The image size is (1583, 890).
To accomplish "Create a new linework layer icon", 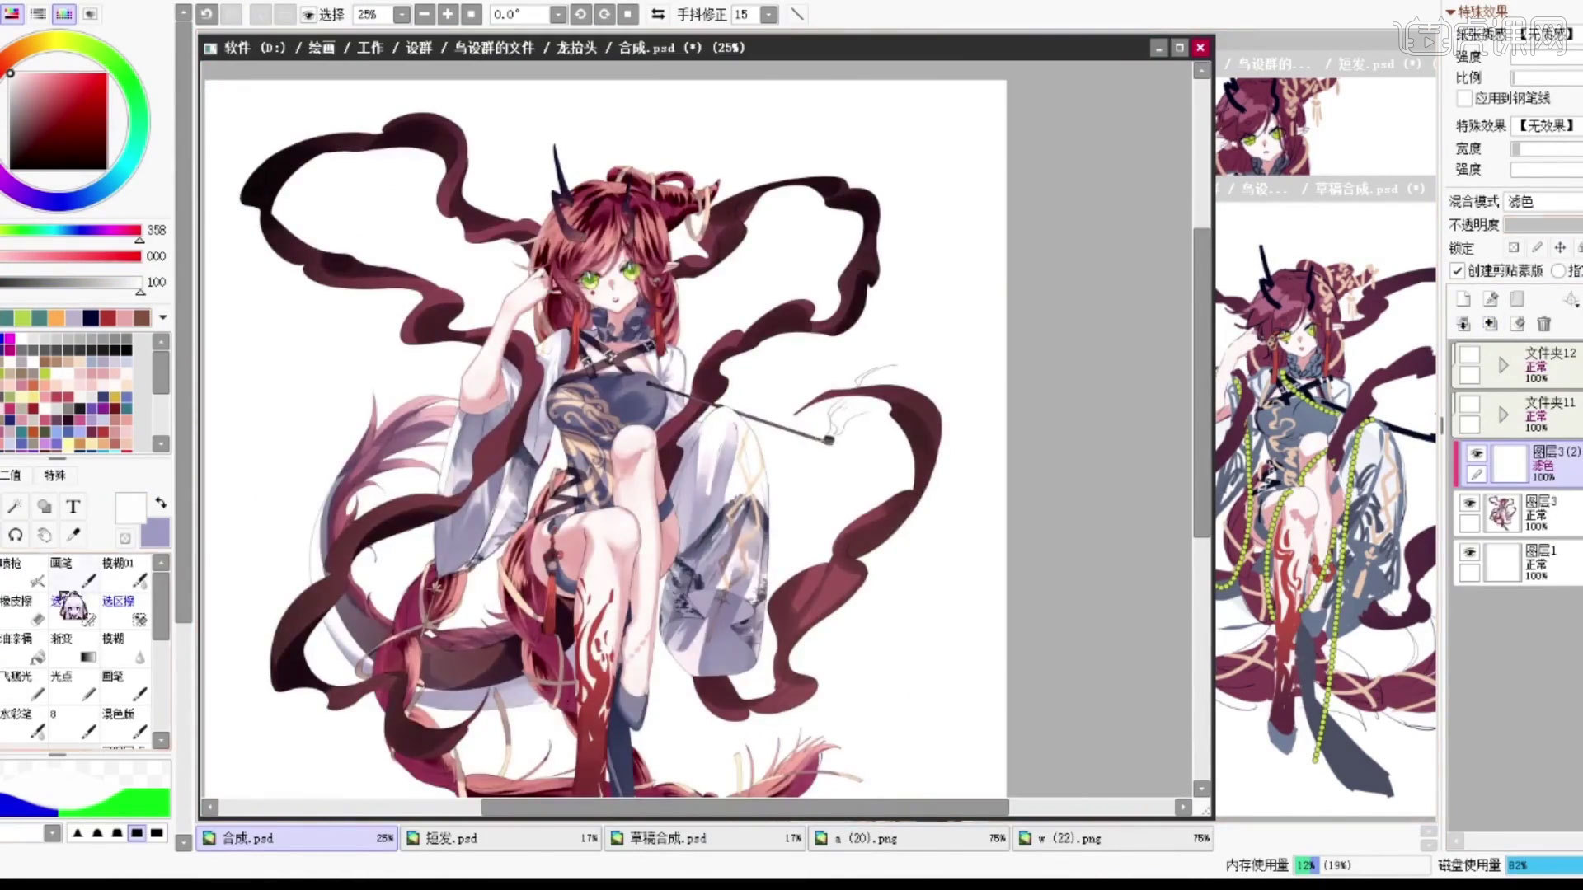I will 1491,298.
